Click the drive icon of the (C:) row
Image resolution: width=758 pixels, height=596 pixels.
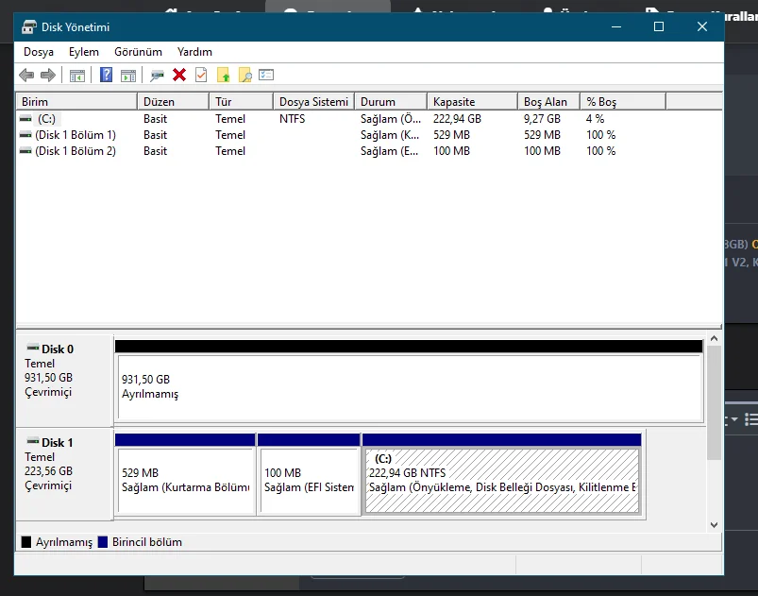pyautogui.click(x=25, y=118)
